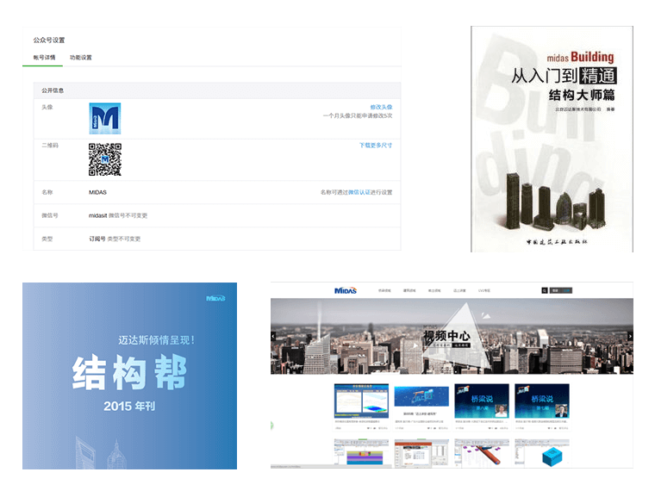Click the 结构大师篇 subtitle on the book
The width and height of the screenshot is (655, 497).
coord(582,96)
